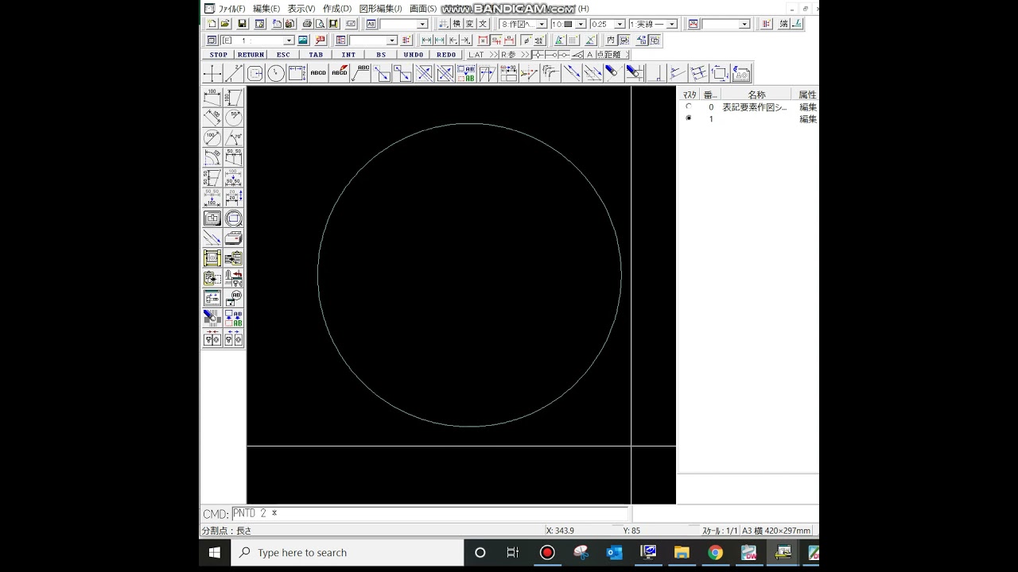Expand the L:AT >> option
This screenshot has width=1018, height=572.
(484, 55)
